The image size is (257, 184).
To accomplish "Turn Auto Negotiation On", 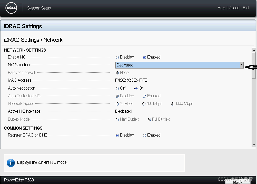I will click(x=136, y=89).
